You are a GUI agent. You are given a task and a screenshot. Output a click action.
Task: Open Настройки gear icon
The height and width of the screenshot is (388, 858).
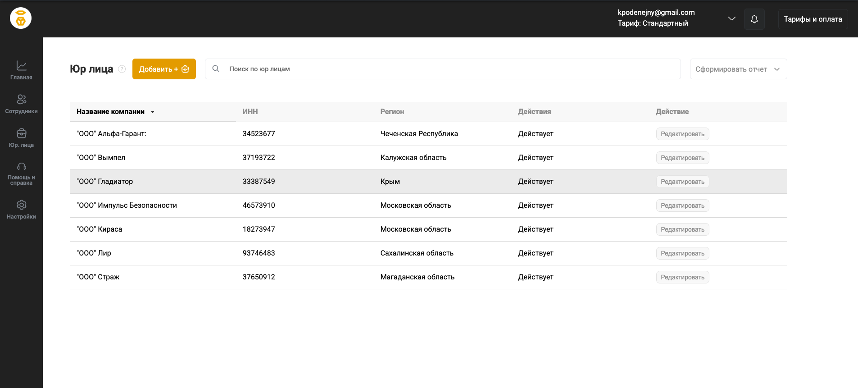(21, 205)
